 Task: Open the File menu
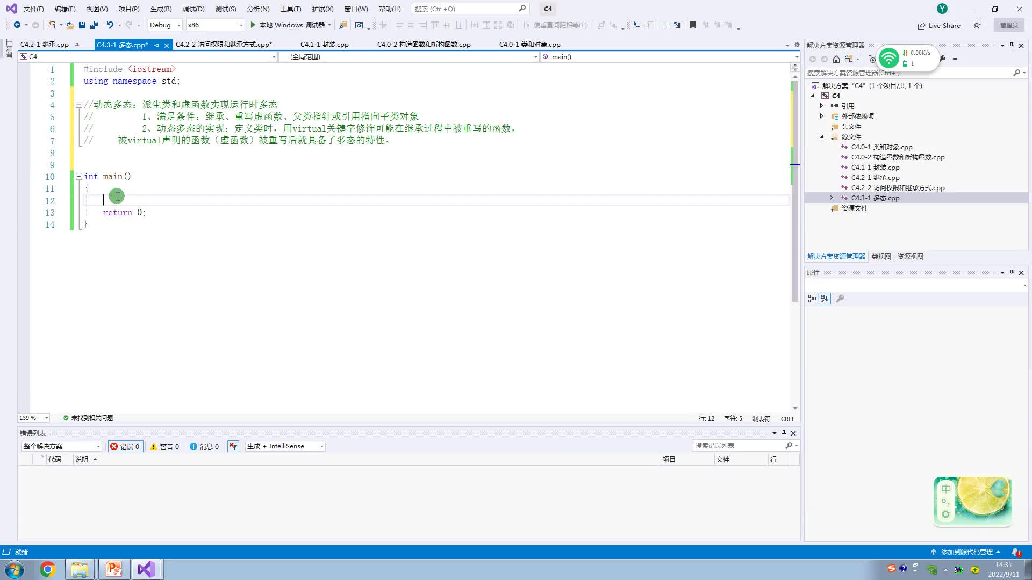(x=33, y=9)
